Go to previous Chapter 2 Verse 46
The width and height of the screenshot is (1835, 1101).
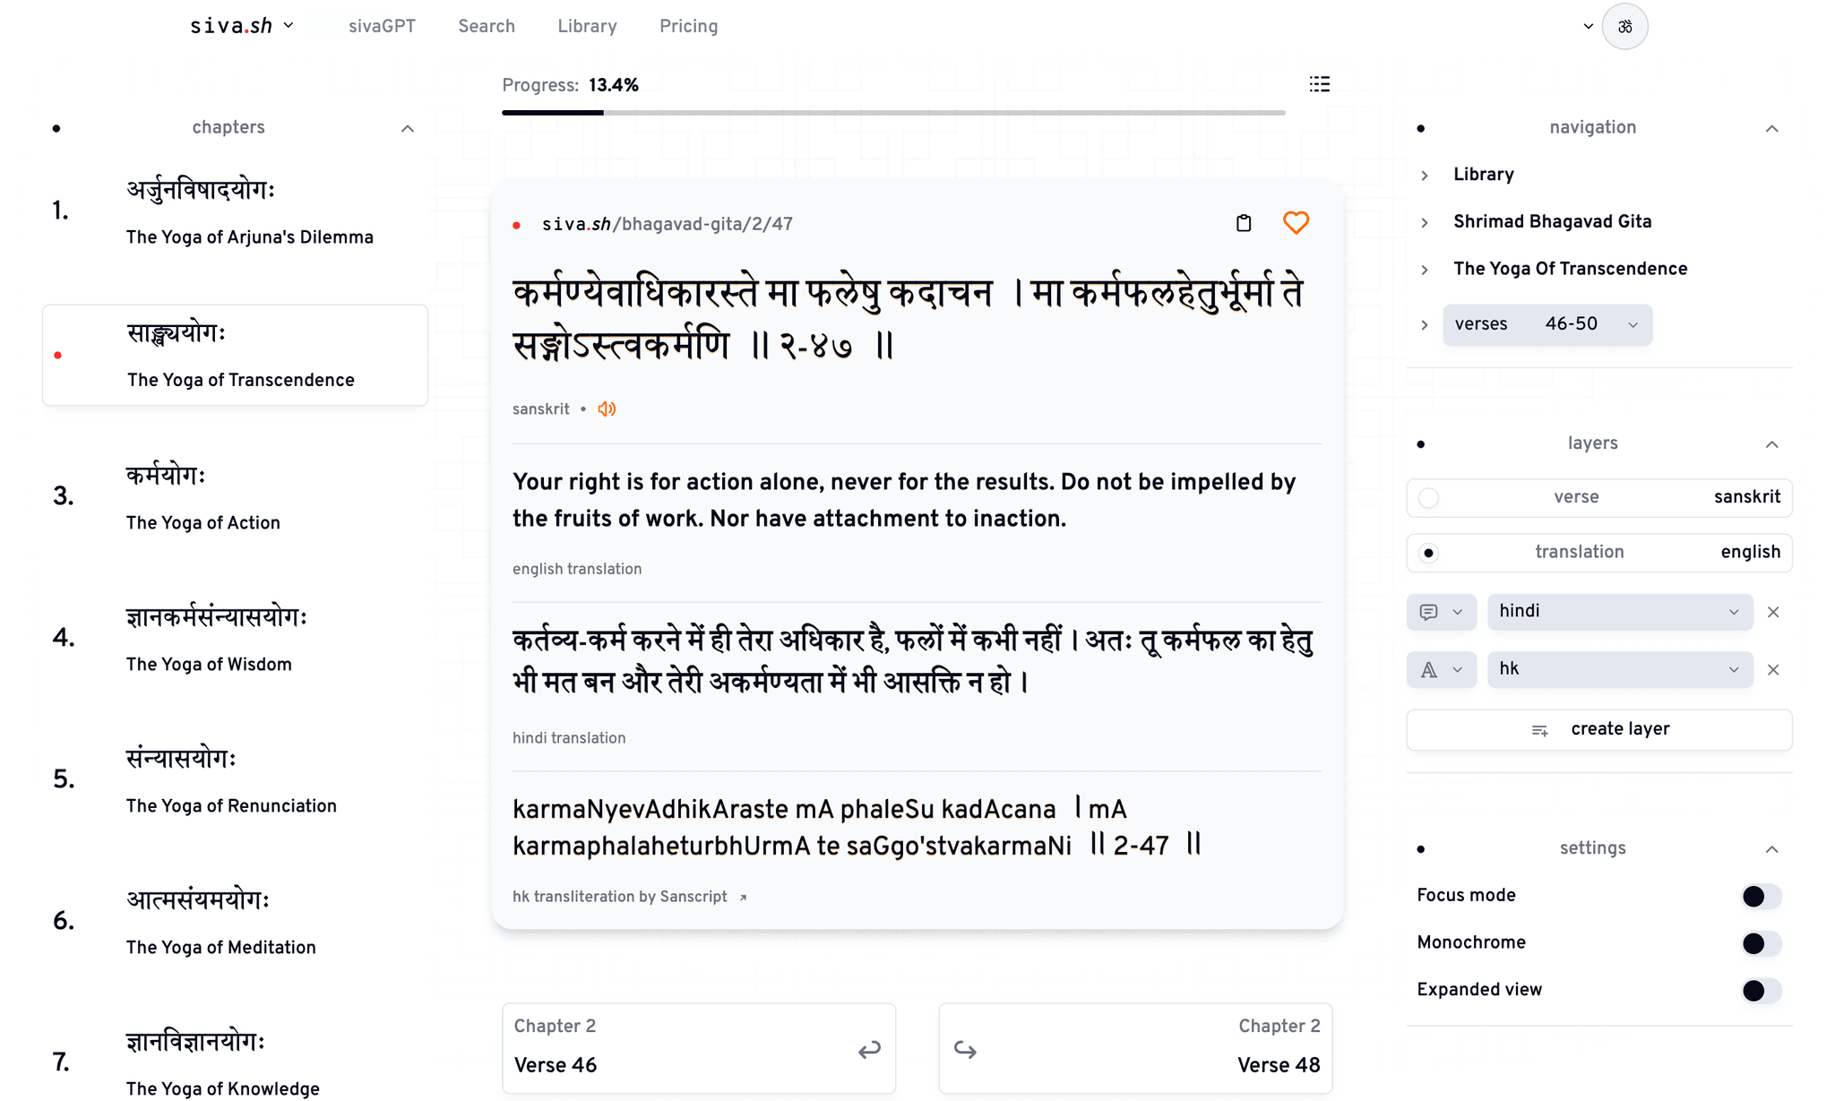699,1048
